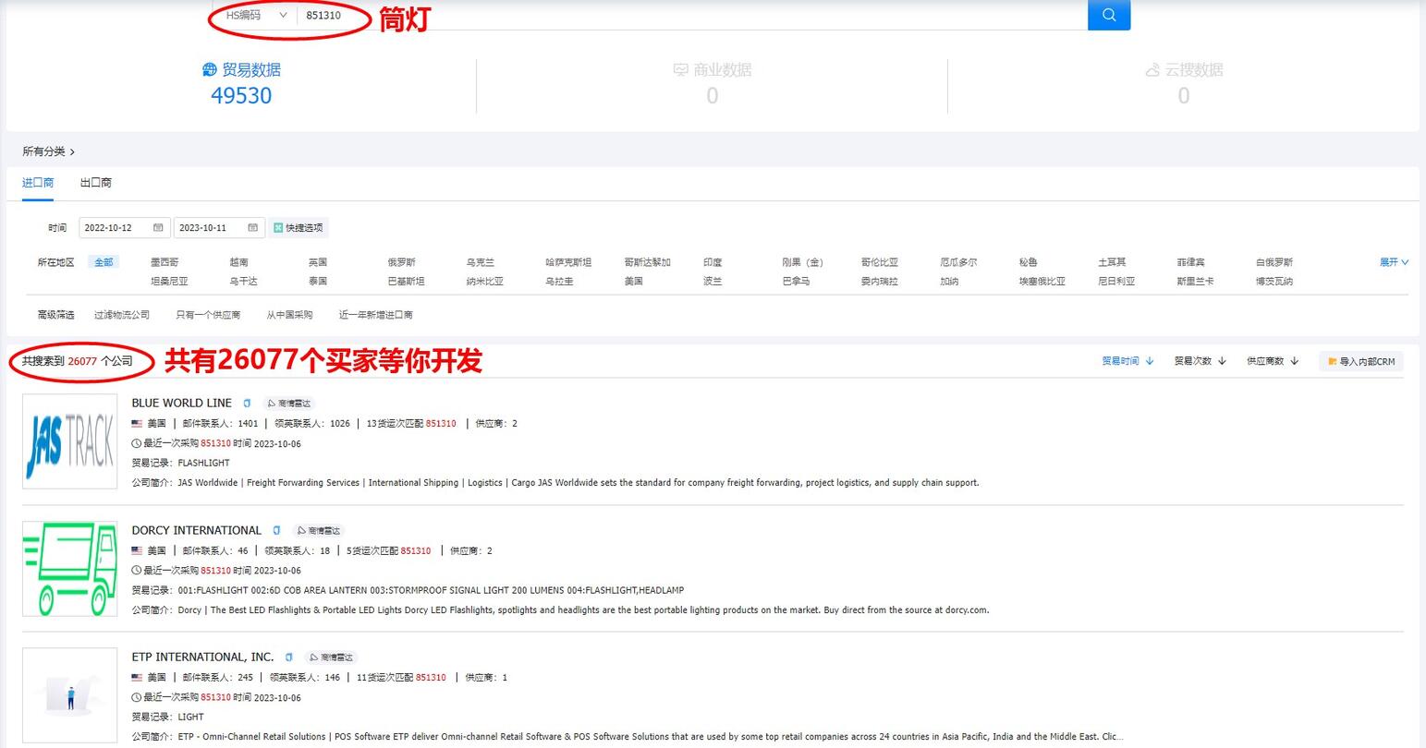Click 商情雷达 tag for ETP INTERNATIONAL
This screenshot has width=1426, height=748.
tap(331, 658)
